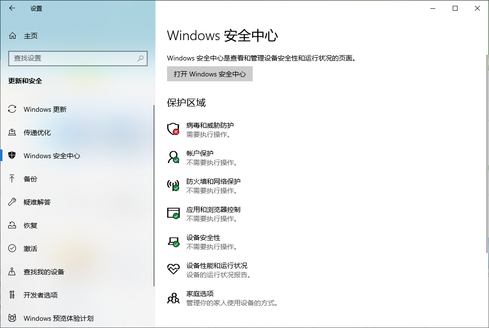The image size is (489, 328).
Task: Click the firewall and network protection antenna icon
Action: [173, 185]
